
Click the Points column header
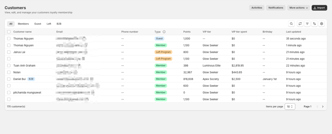pyautogui.click(x=187, y=32)
